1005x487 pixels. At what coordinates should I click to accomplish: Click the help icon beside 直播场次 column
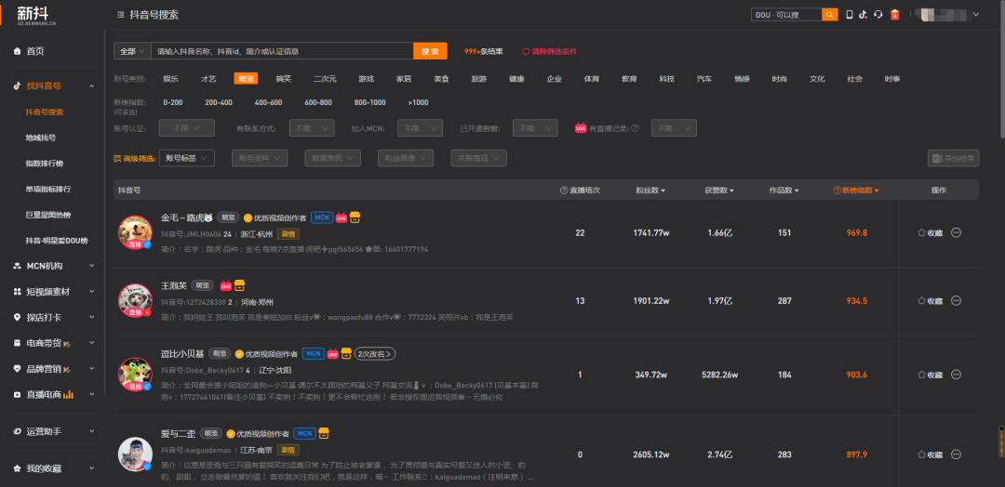pyautogui.click(x=564, y=191)
